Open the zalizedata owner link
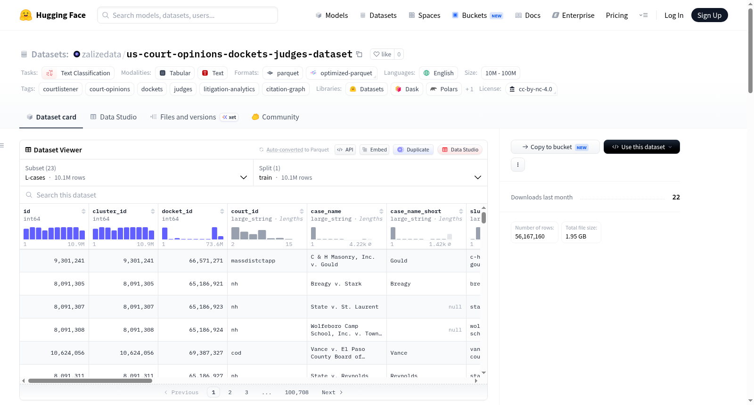This screenshot has height=405, width=754. pos(101,54)
